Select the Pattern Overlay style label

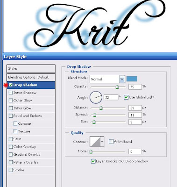(x=26, y=162)
